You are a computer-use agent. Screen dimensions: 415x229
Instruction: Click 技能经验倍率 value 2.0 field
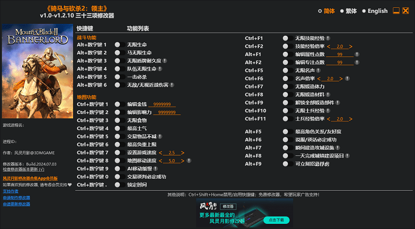point(340,47)
